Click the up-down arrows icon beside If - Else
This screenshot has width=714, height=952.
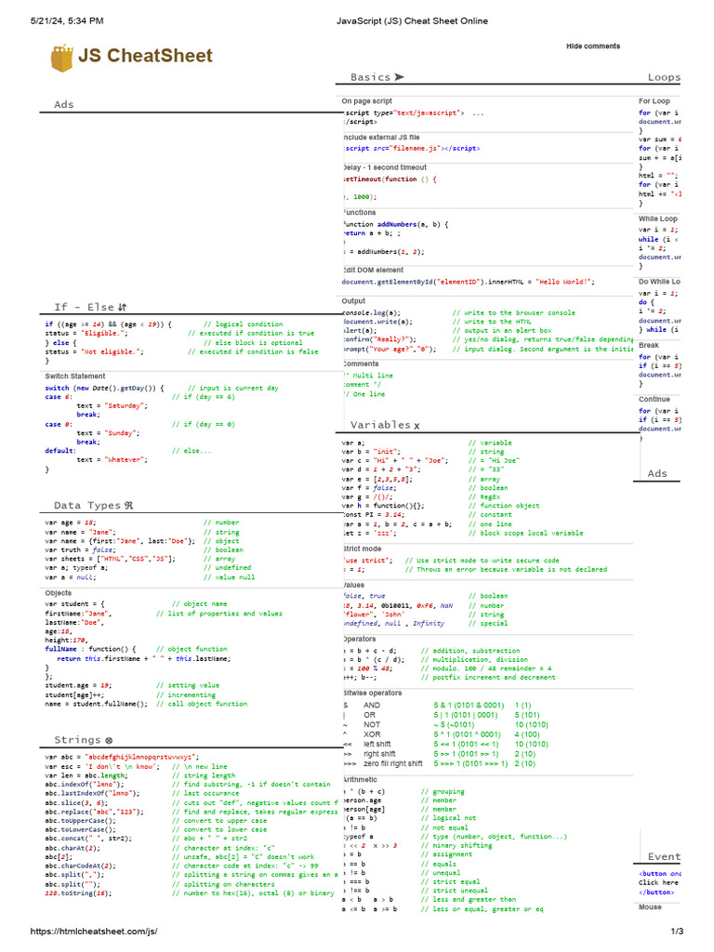123,307
